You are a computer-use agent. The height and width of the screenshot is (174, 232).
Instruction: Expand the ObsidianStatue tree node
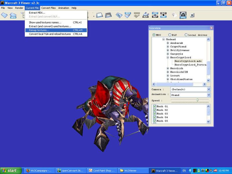(x=168, y=79)
